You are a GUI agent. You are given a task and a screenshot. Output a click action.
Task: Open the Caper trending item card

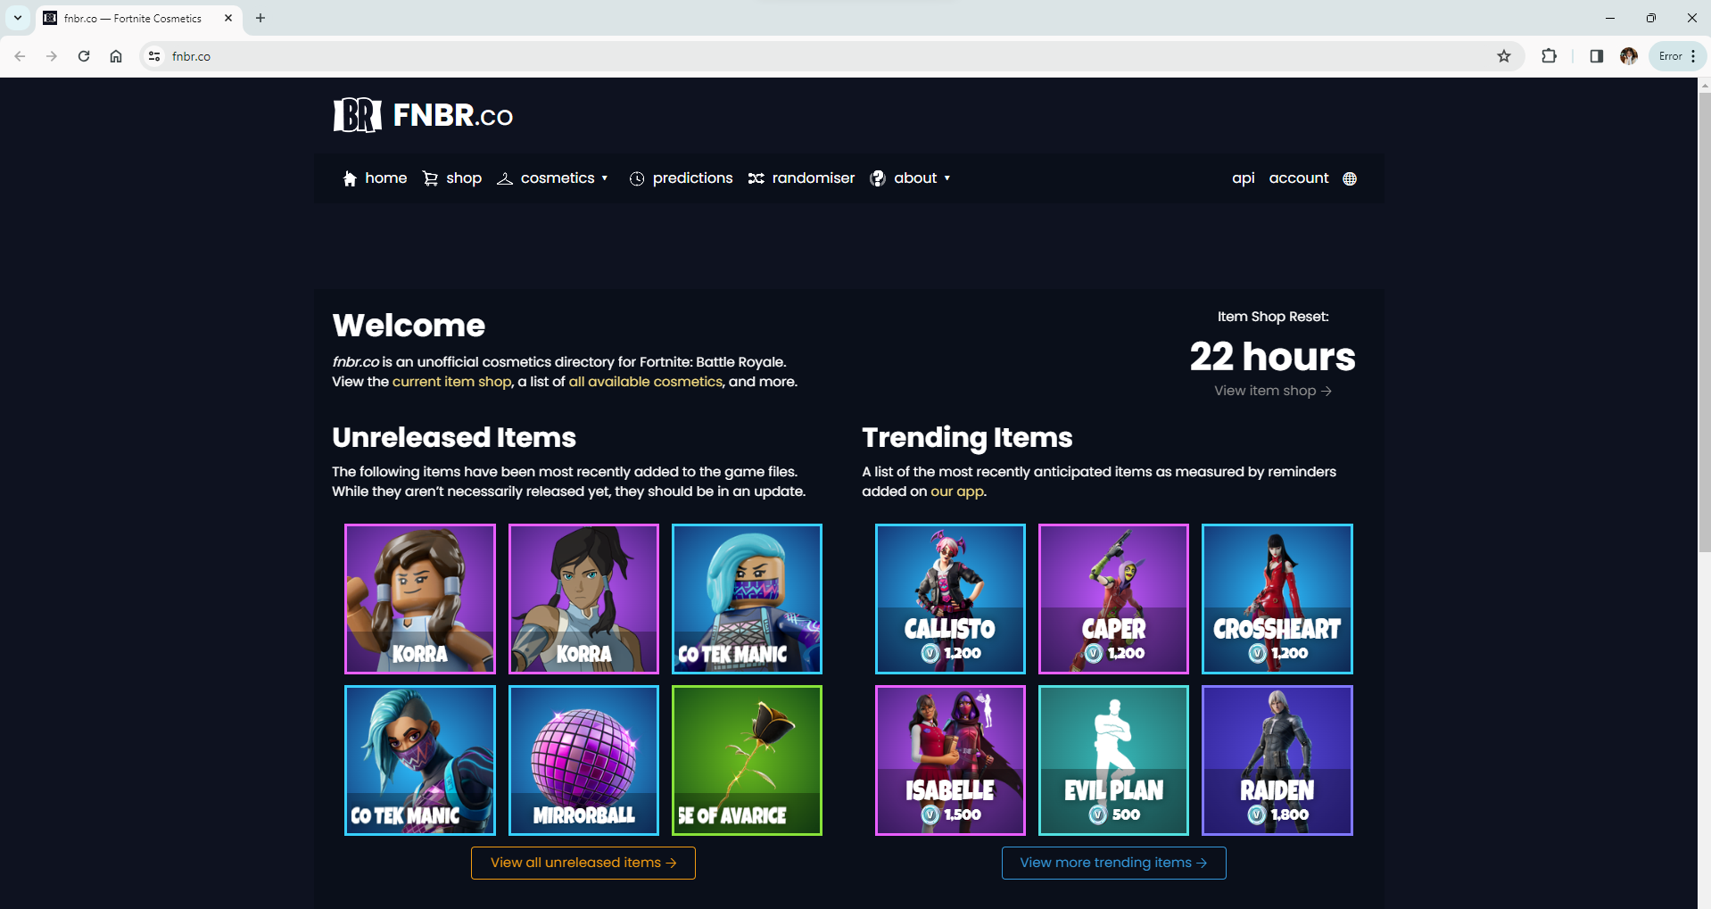click(x=1113, y=599)
